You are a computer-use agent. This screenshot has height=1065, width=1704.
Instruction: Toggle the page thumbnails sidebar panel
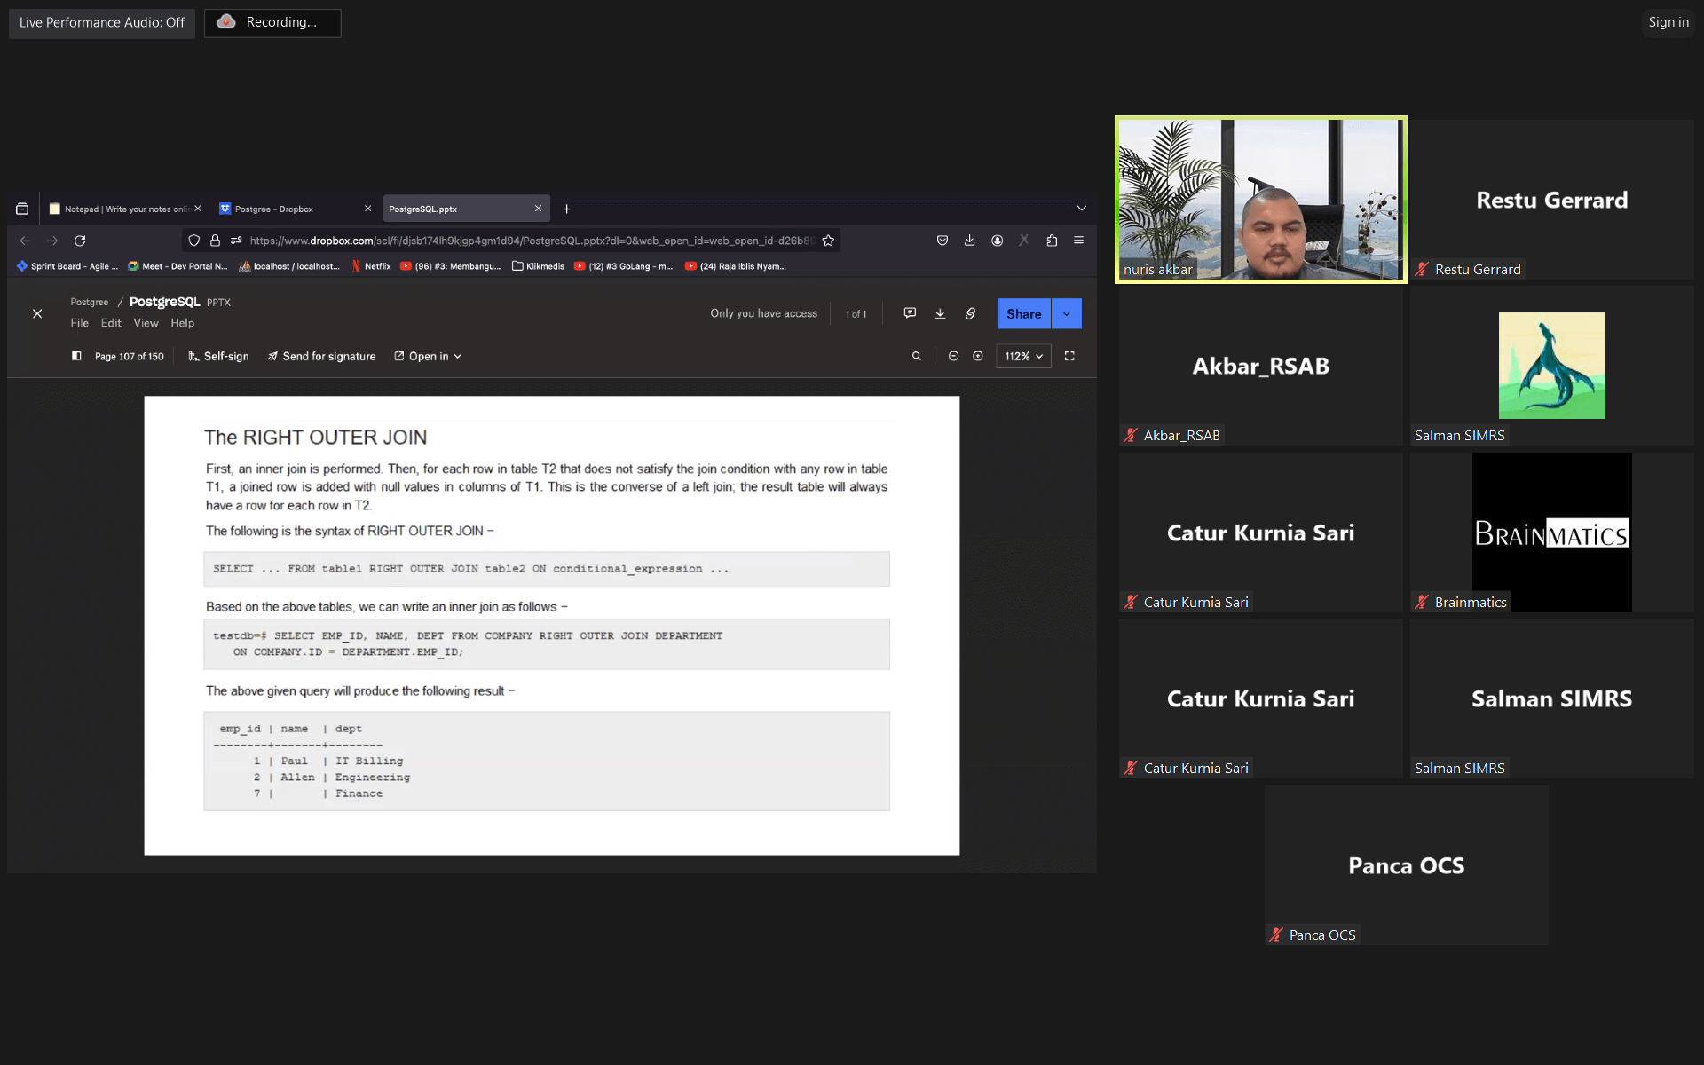coord(76,356)
